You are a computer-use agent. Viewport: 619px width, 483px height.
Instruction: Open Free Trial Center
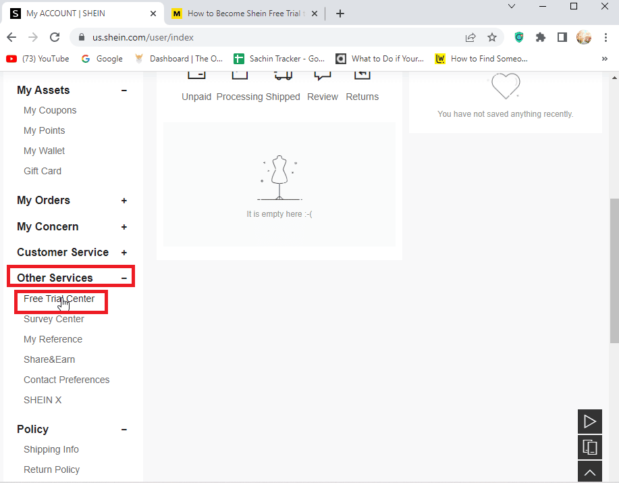(59, 299)
